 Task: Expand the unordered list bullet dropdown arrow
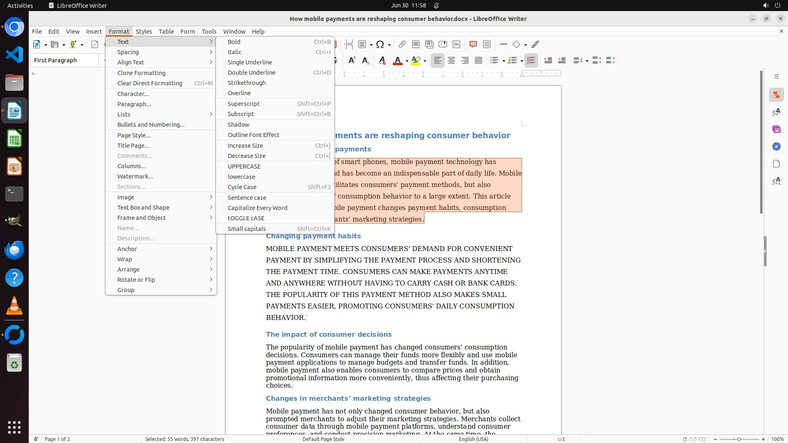click(x=504, y=61)
